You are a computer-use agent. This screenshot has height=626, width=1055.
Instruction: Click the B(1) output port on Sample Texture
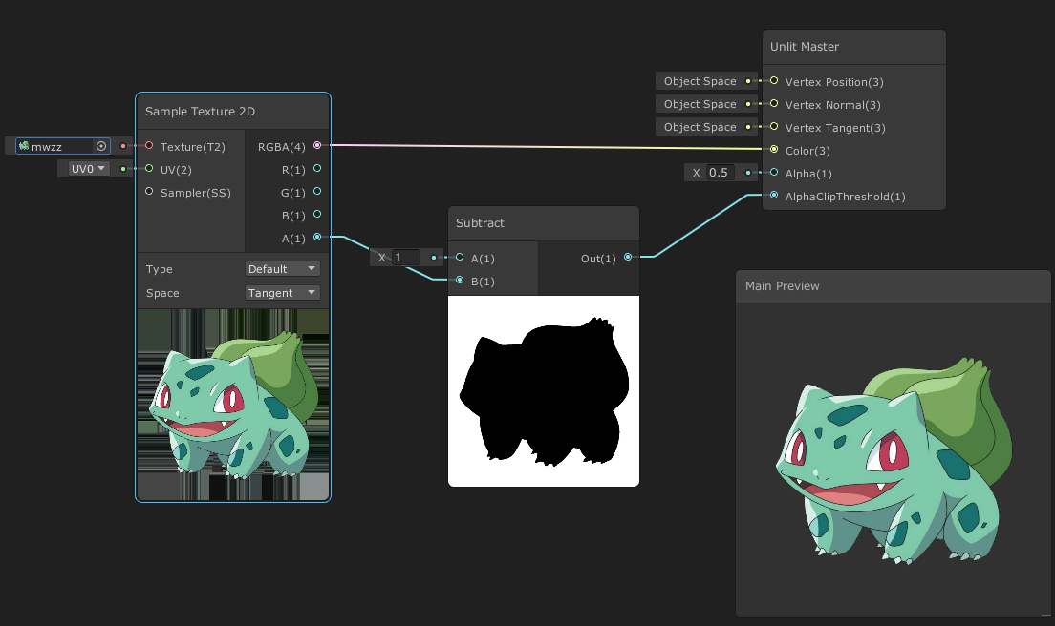pyautogui.click(x=317, y=215)
